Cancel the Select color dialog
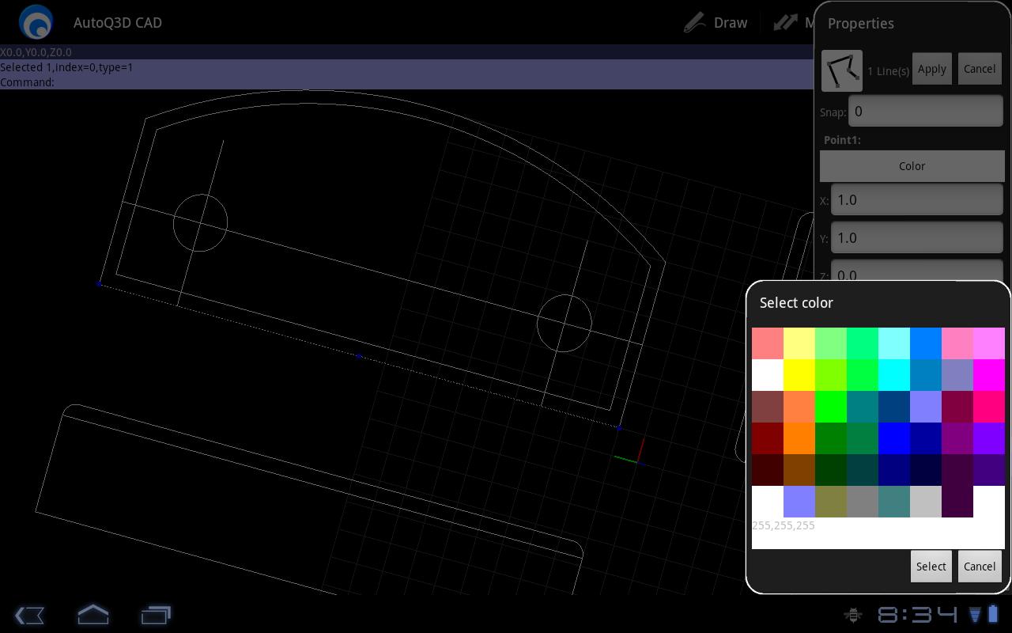 pyautogui.click(x=980, y=567)
